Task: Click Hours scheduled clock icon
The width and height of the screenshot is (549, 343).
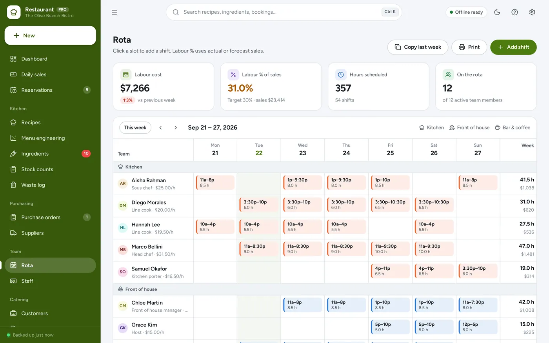Action: pyautogui.click(x=341, y=74)
